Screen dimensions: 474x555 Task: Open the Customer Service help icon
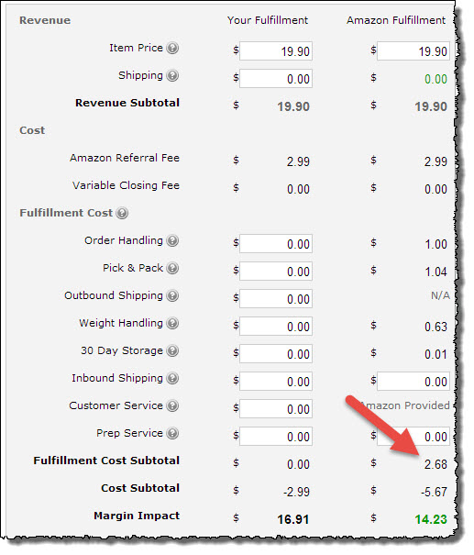coord(172,405)
